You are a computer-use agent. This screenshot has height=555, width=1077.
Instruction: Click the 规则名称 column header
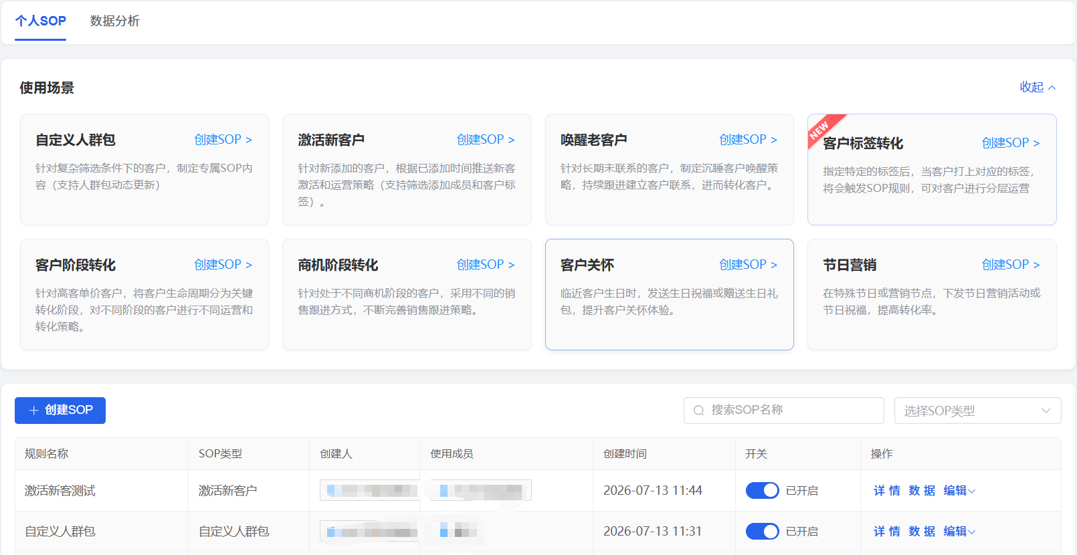point(47,454)
